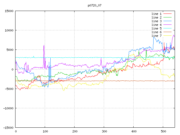
Task: Click the cyan sample for line 5
Action: [x=168, y=28]
